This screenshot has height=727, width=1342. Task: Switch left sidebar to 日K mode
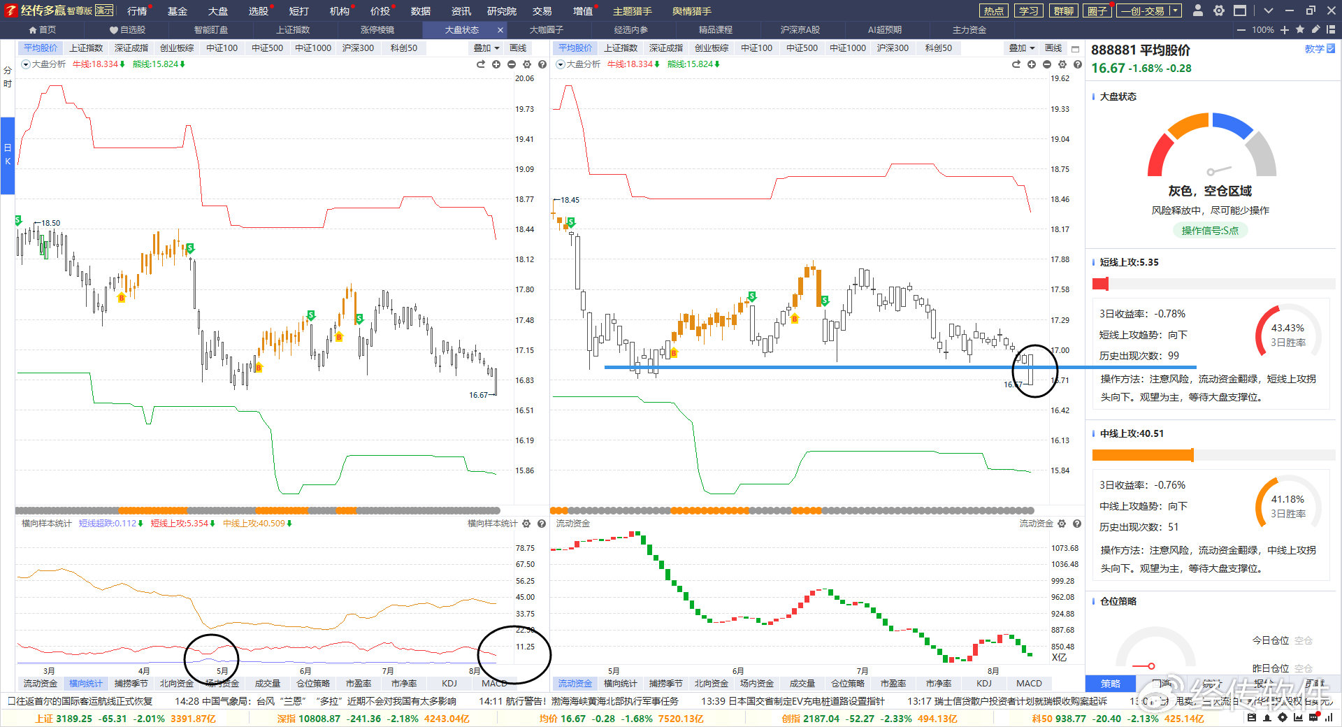[8, 154]
